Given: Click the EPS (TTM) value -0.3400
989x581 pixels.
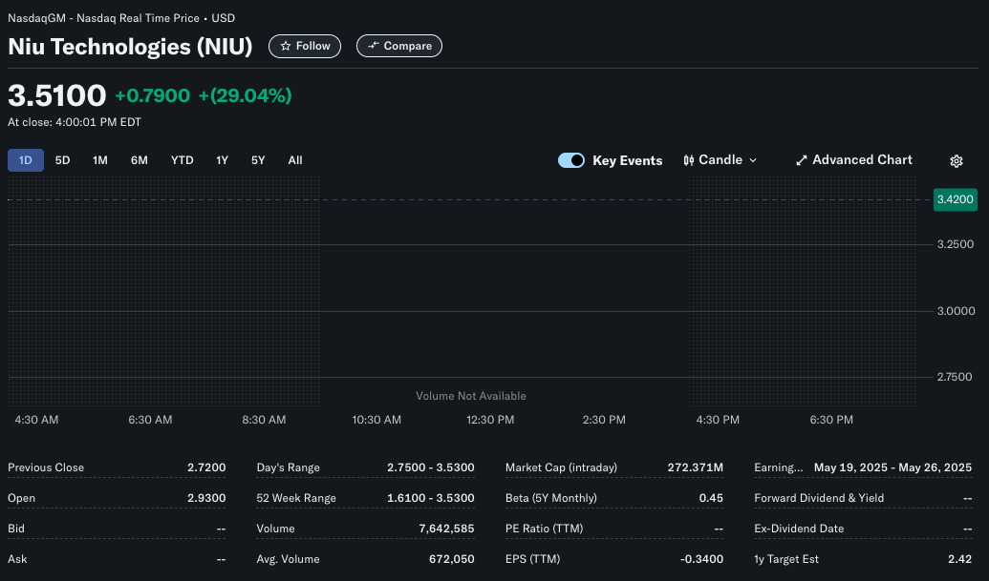Looking at the screenshot, I should point(701,559).
